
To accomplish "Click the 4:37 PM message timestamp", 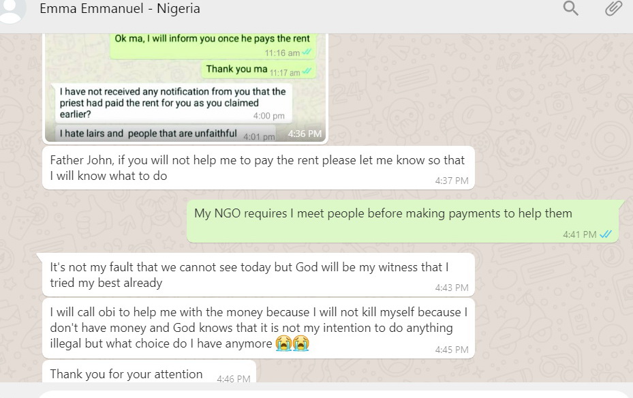I will [x=452, y=181].
